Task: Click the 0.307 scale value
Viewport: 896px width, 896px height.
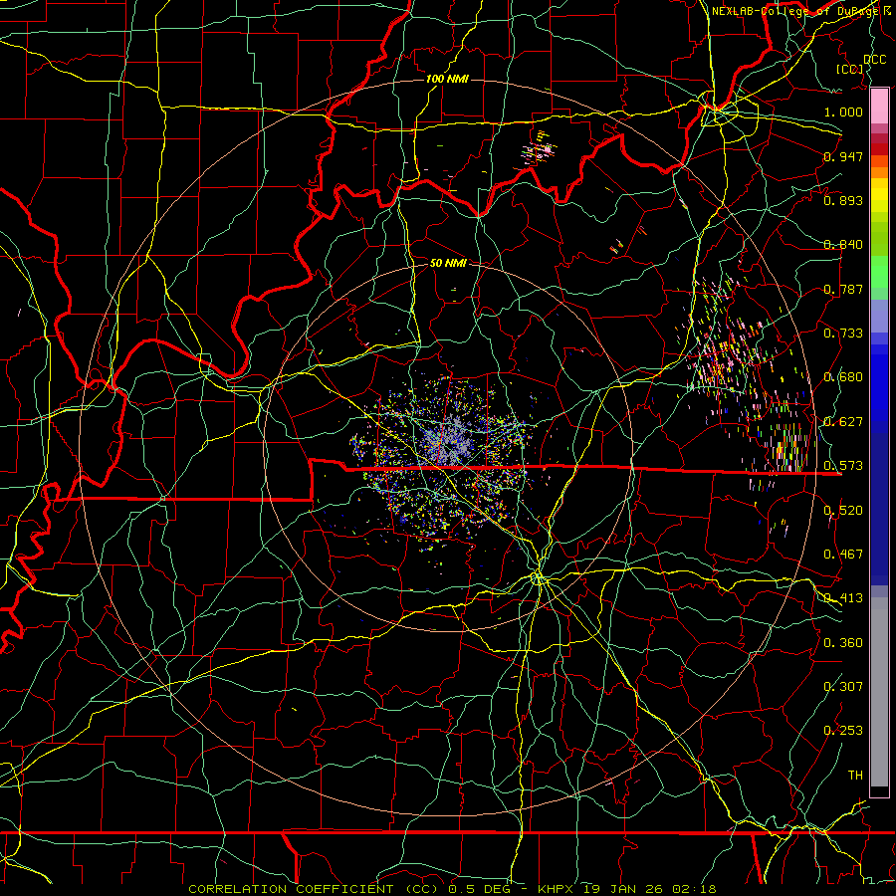Action: [x=843, y=687]
